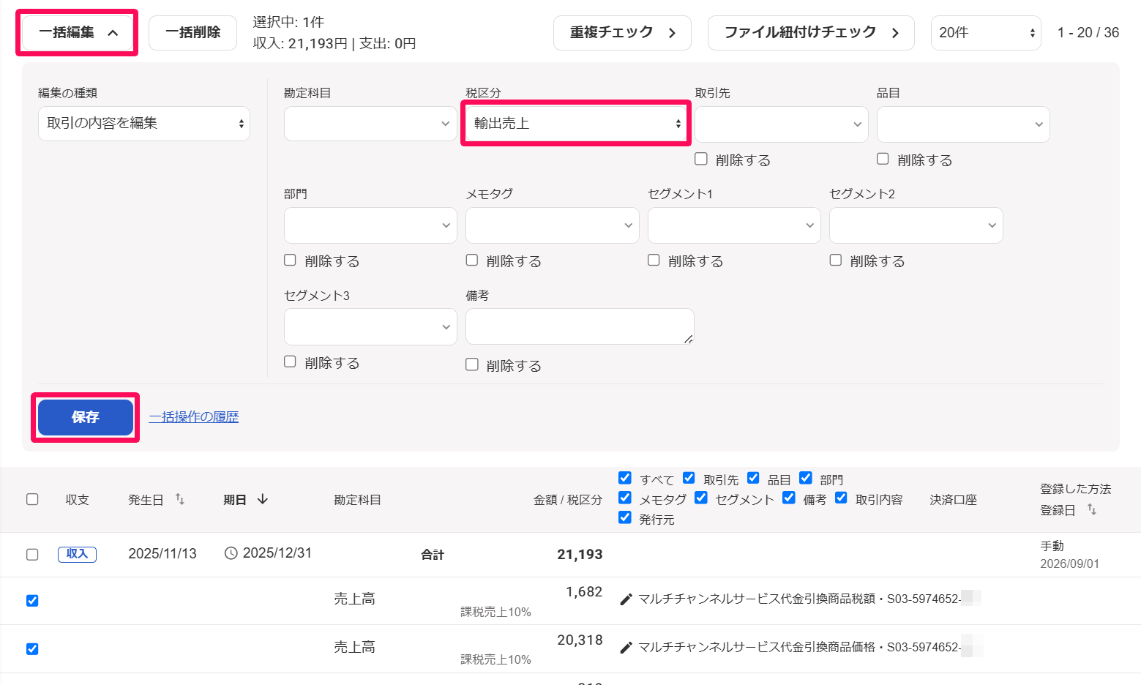Open the セグメント2 dropdown
Screen dimensions: 1141x685
click(916, 225)
